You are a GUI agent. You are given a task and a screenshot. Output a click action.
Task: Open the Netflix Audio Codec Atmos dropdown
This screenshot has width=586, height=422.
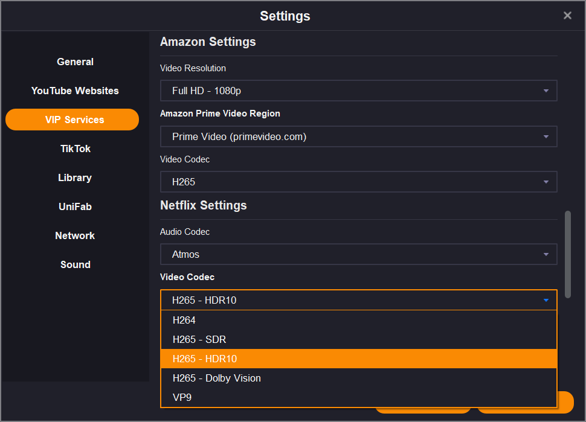[x=358, y=254]
